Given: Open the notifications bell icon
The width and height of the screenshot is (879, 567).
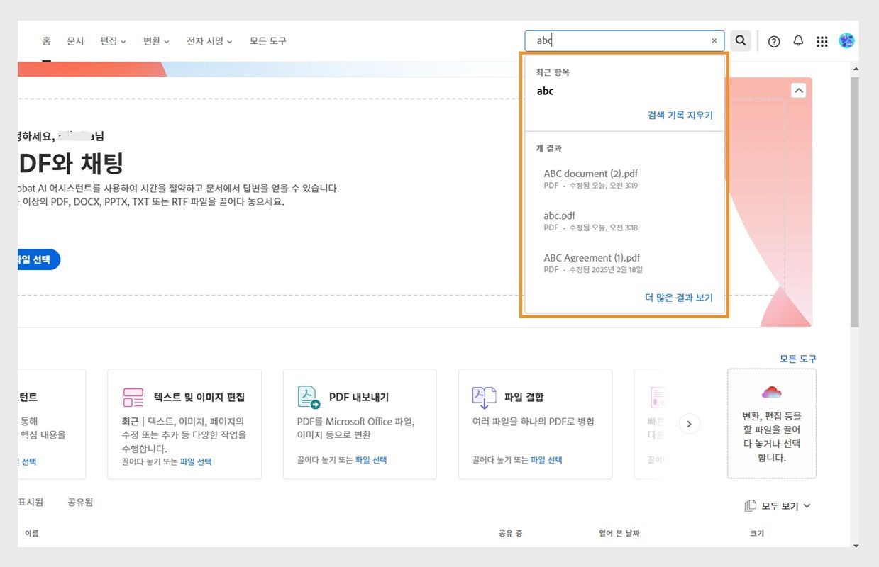Looking at the screenshot, I should click(x=797, y=40).
